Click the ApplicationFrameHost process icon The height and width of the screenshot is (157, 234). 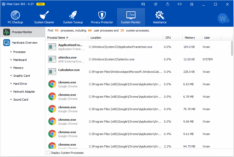pos(52,47)
